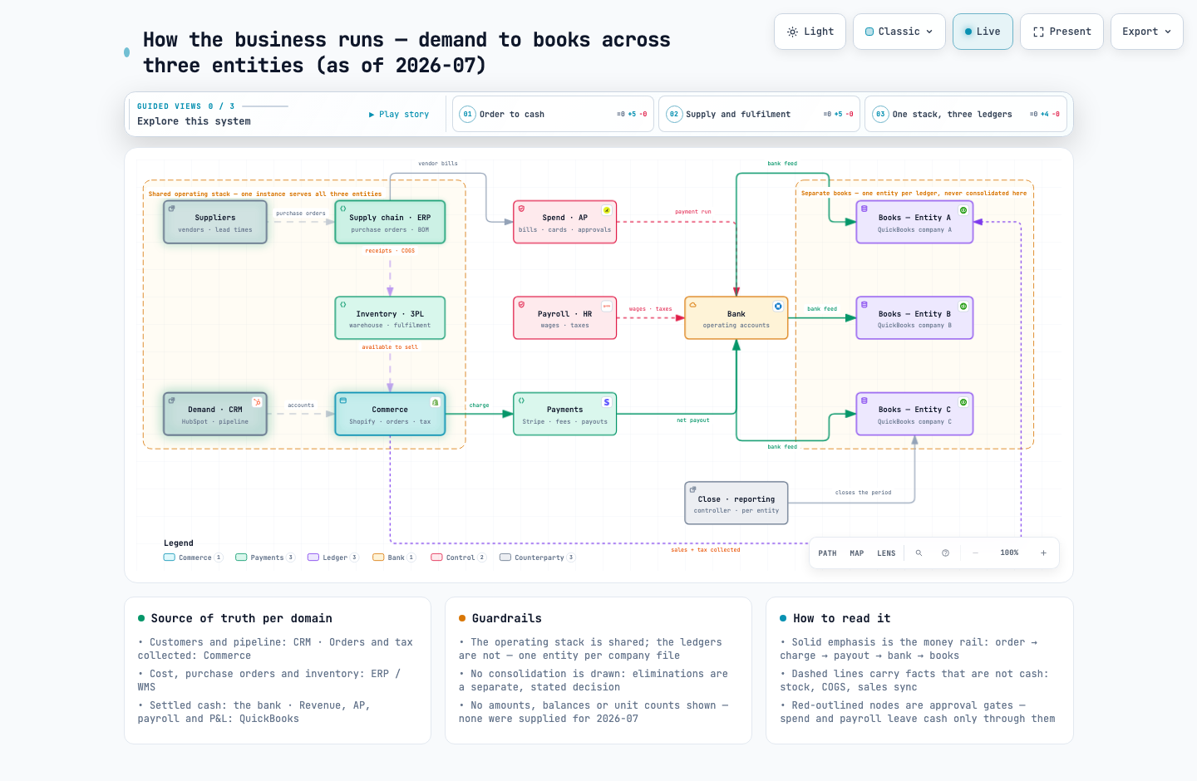
Task: Click the HubSpot badge on Demand · CRM node
Action: pos(257,402)
